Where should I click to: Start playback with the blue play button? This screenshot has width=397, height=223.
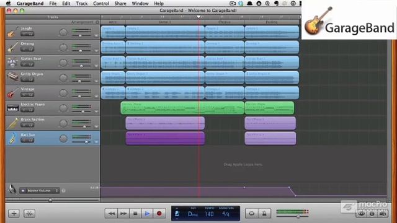click(x=147, y=214)
